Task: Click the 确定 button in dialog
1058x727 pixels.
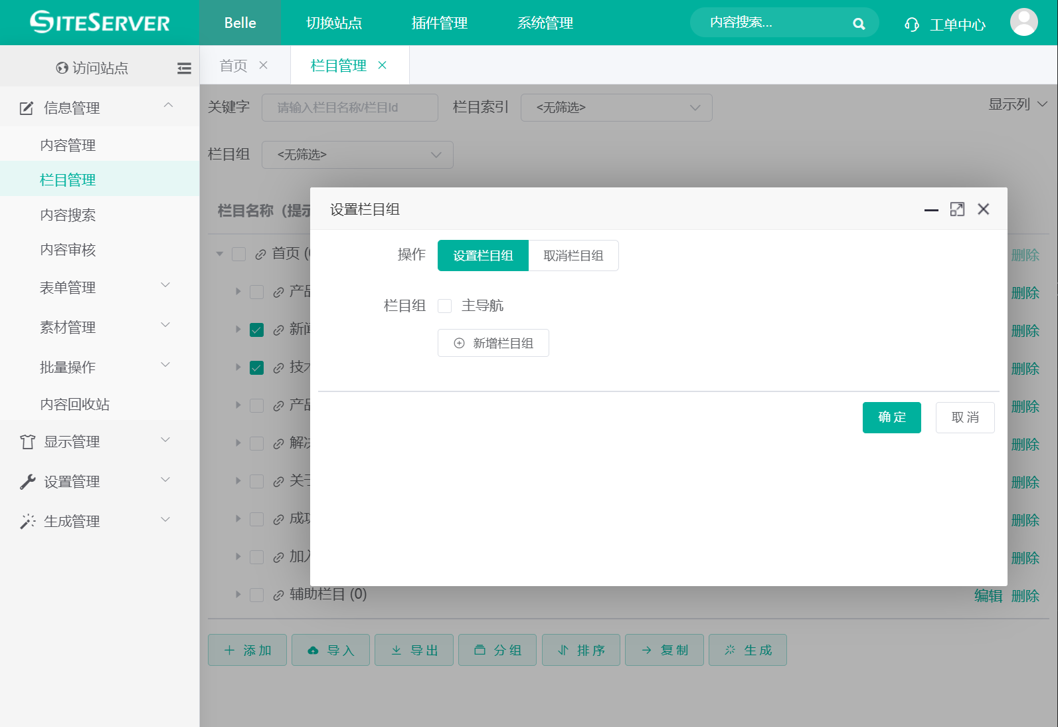Action: pos(891,417)
